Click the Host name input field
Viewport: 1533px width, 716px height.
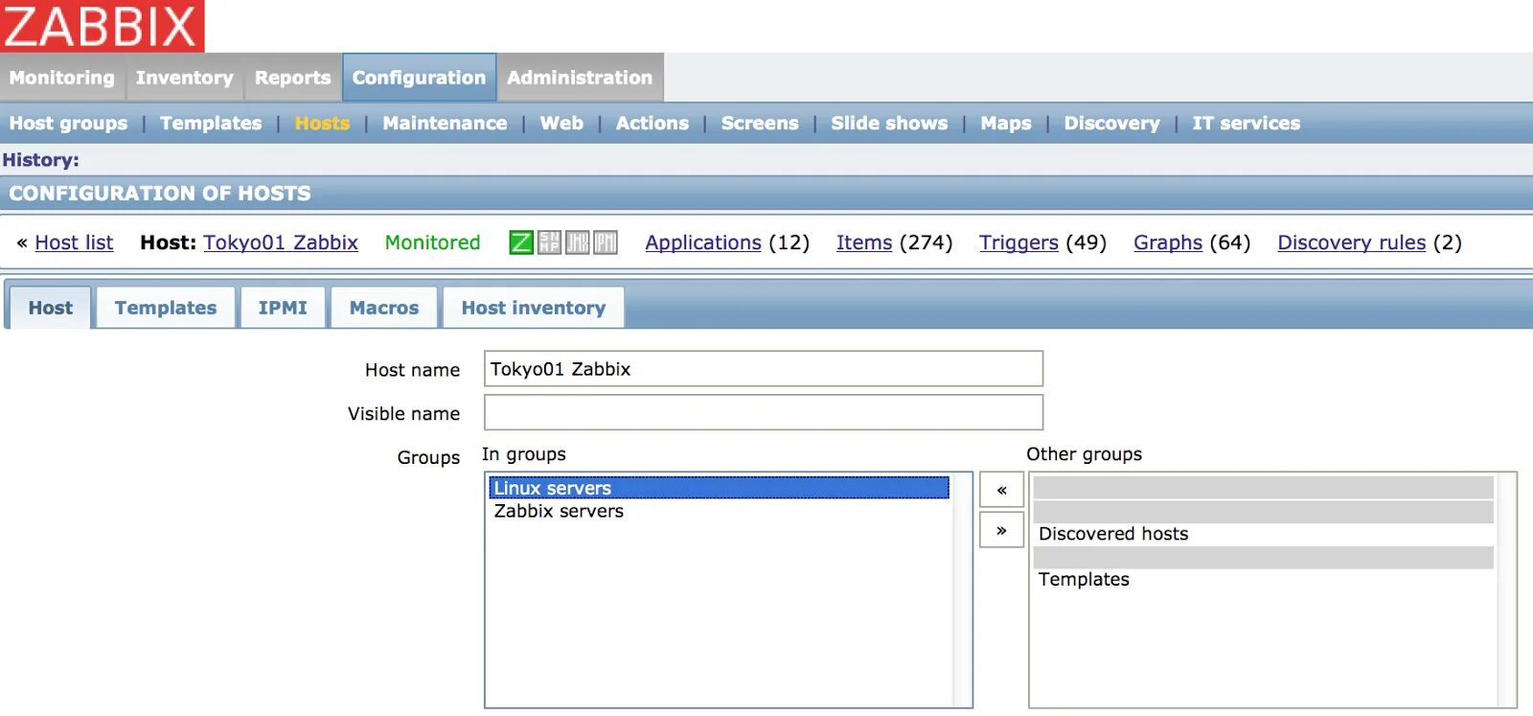pyautogui.click(x=764, y=369)
